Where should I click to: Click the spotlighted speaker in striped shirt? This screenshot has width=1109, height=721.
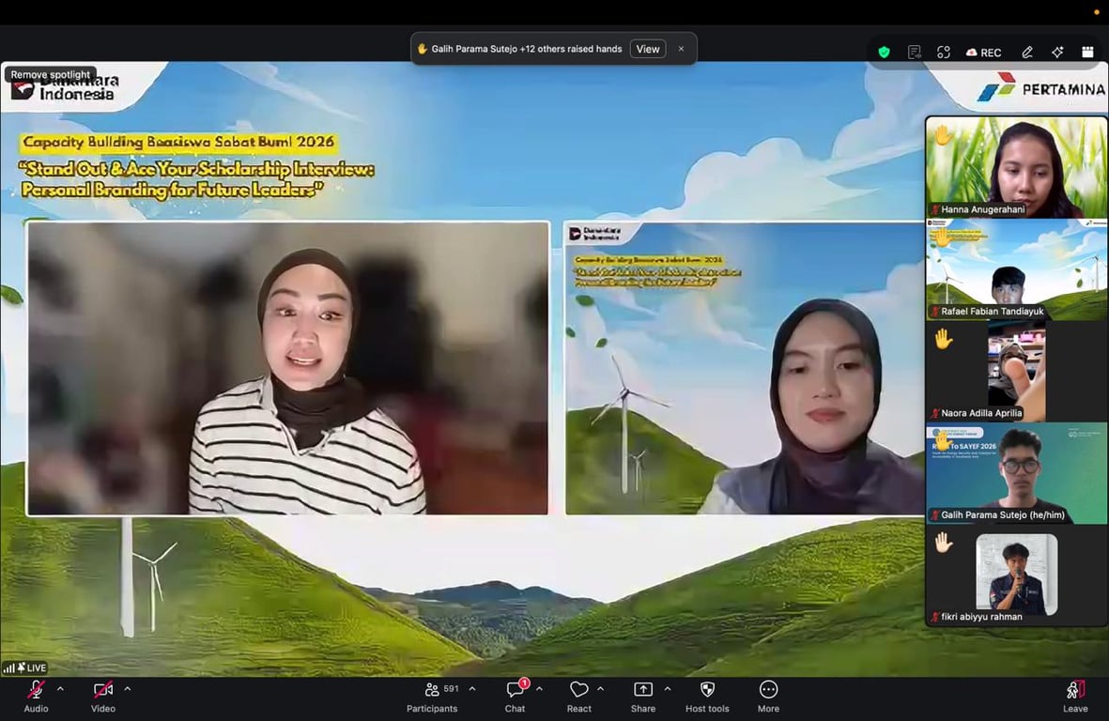pos(287,368)
